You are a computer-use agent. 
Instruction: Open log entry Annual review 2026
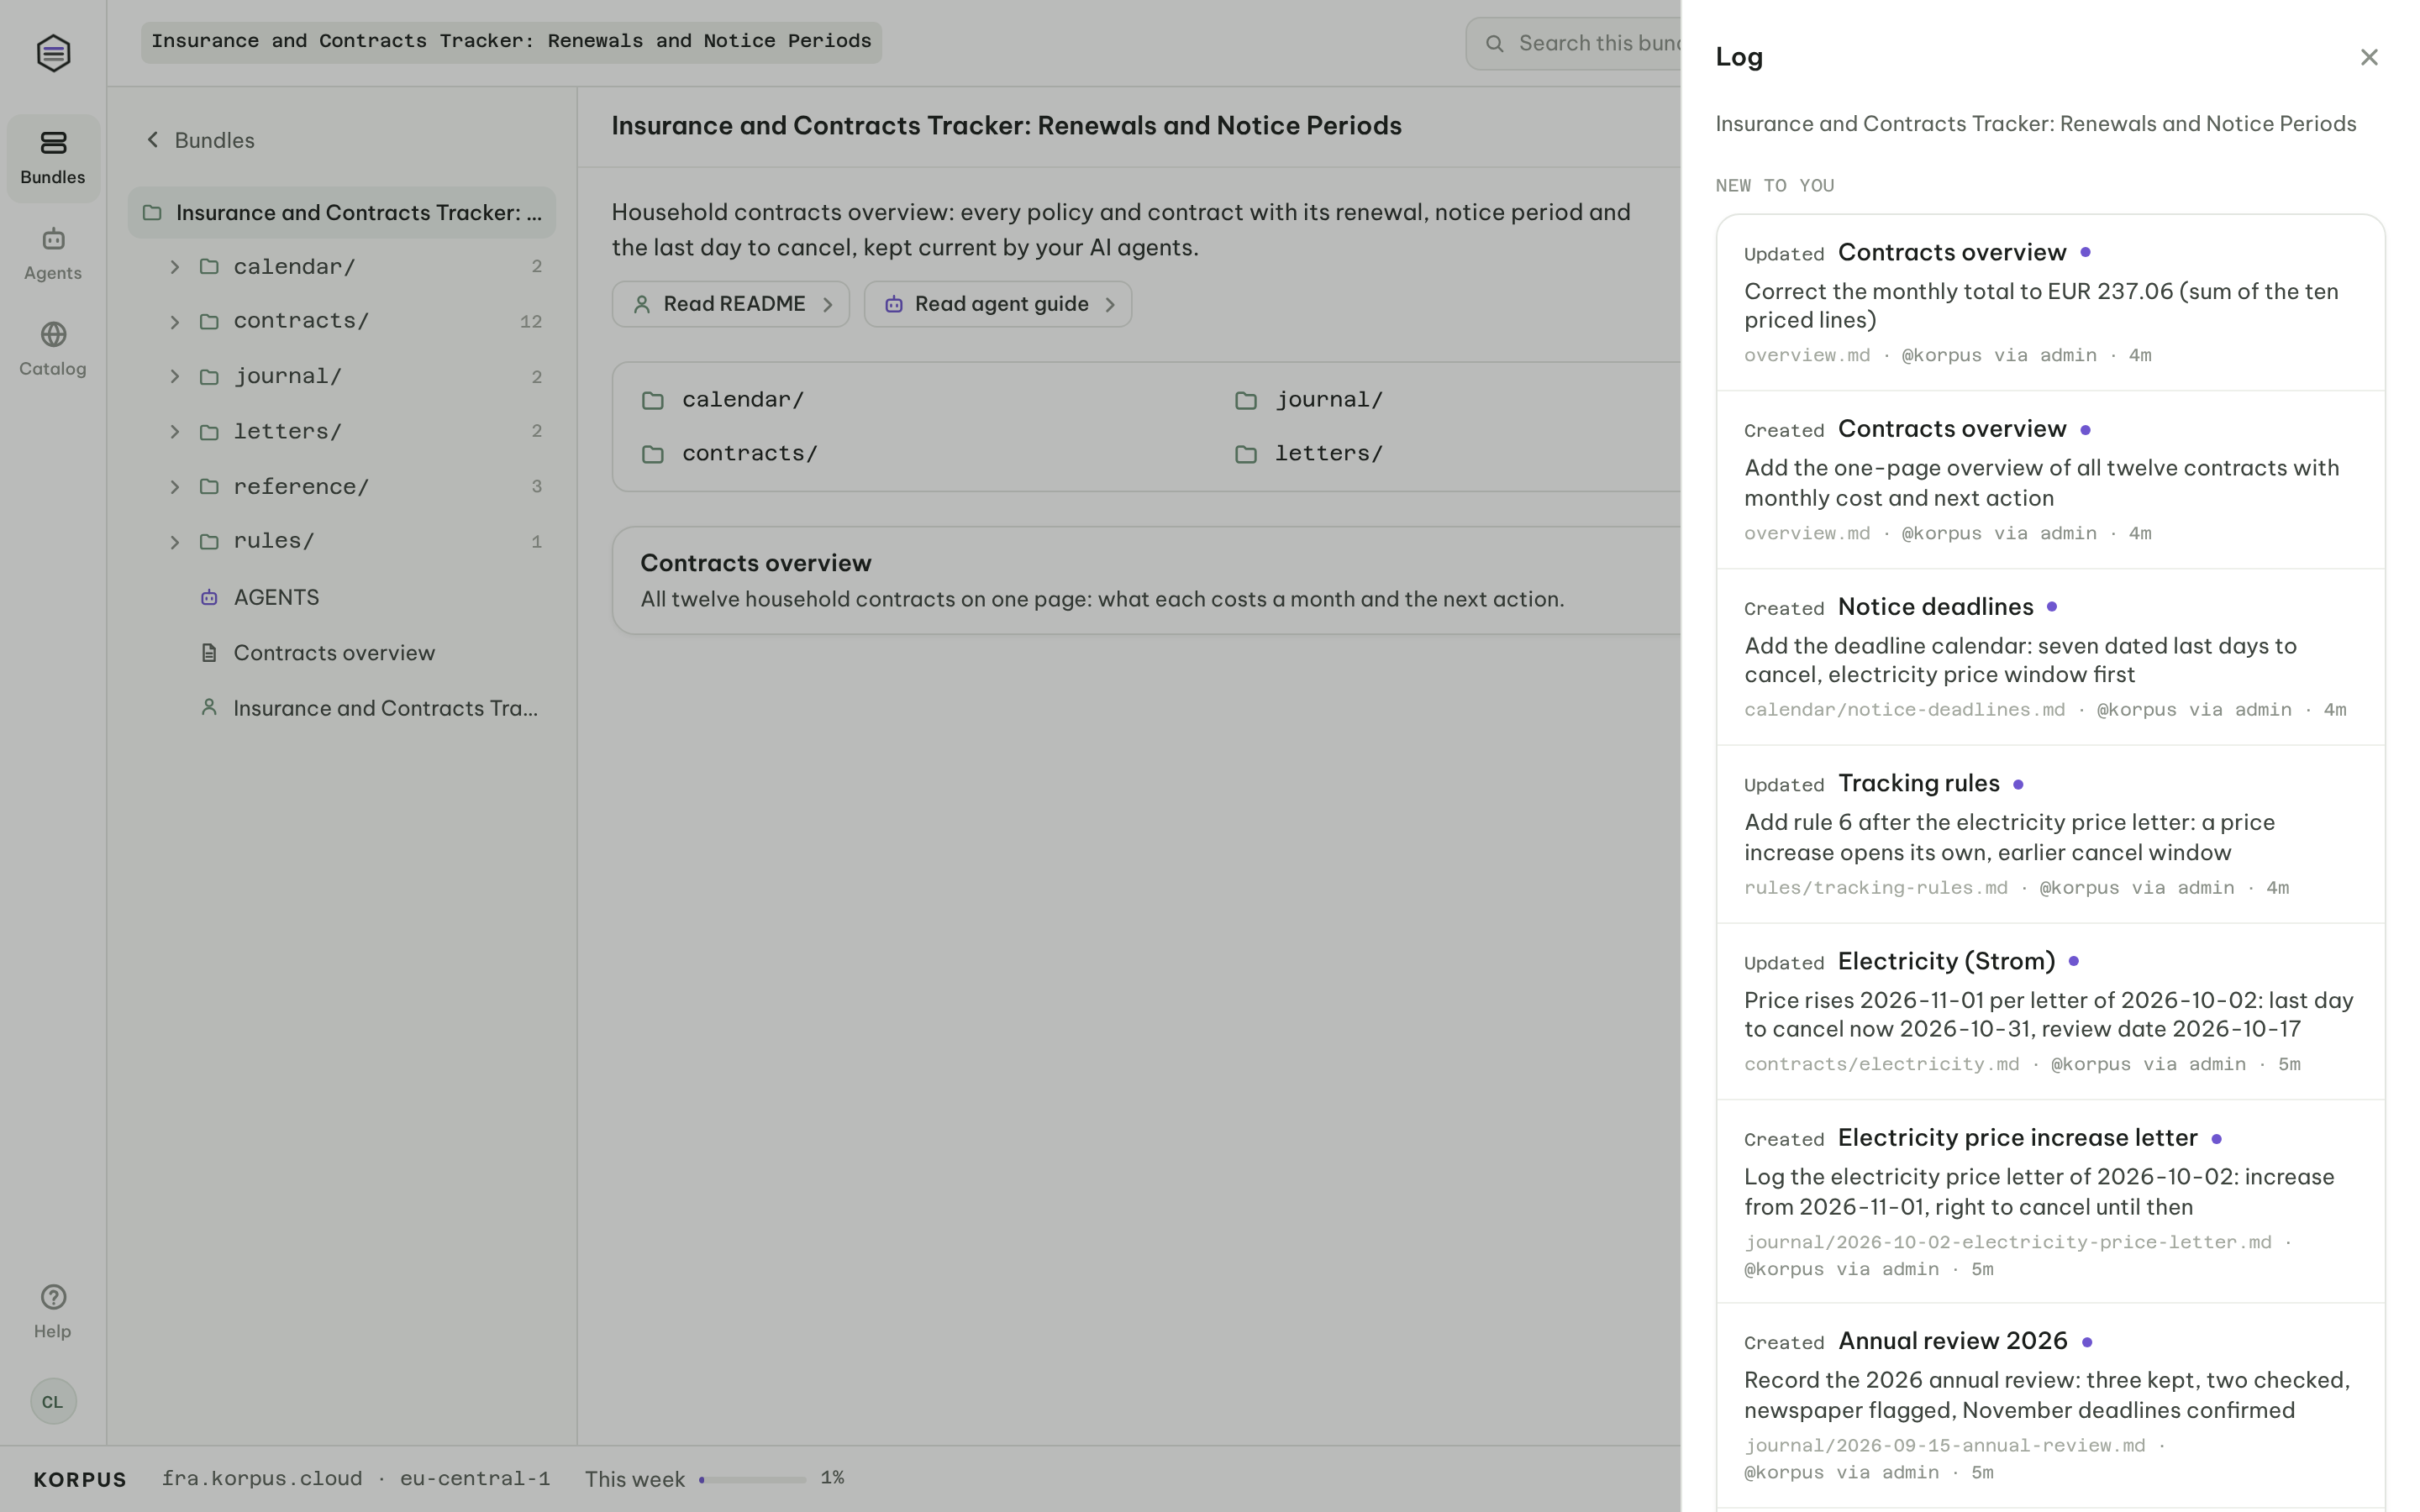[2050, 1405]
